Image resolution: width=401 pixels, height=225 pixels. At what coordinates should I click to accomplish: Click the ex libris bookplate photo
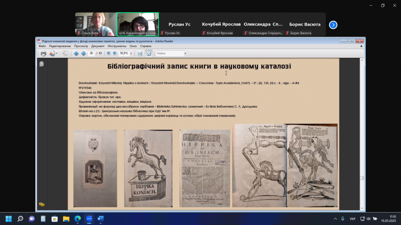95,169
